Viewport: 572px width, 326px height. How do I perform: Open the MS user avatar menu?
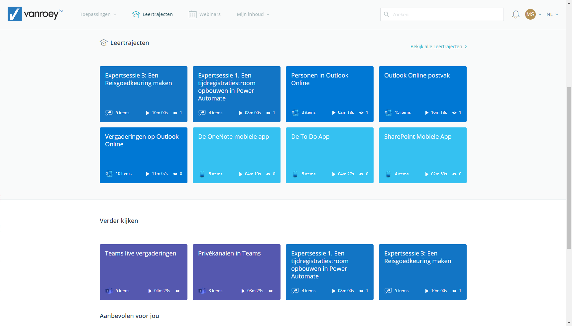pos(530,14)
